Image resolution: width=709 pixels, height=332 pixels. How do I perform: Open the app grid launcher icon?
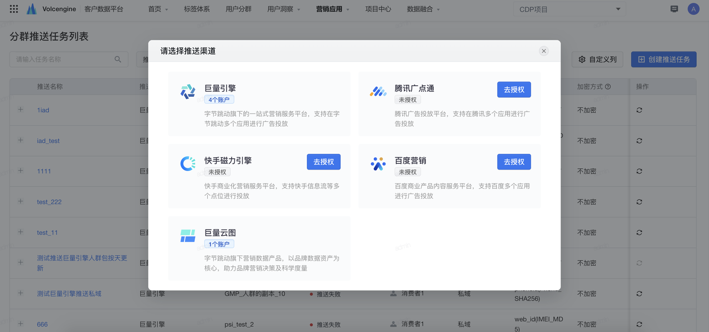tap(14, 9)
